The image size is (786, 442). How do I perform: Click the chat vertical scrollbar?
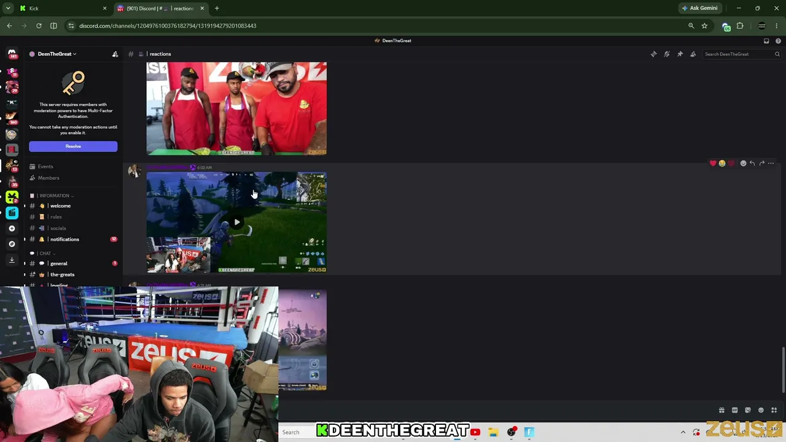tap(783, 370)
